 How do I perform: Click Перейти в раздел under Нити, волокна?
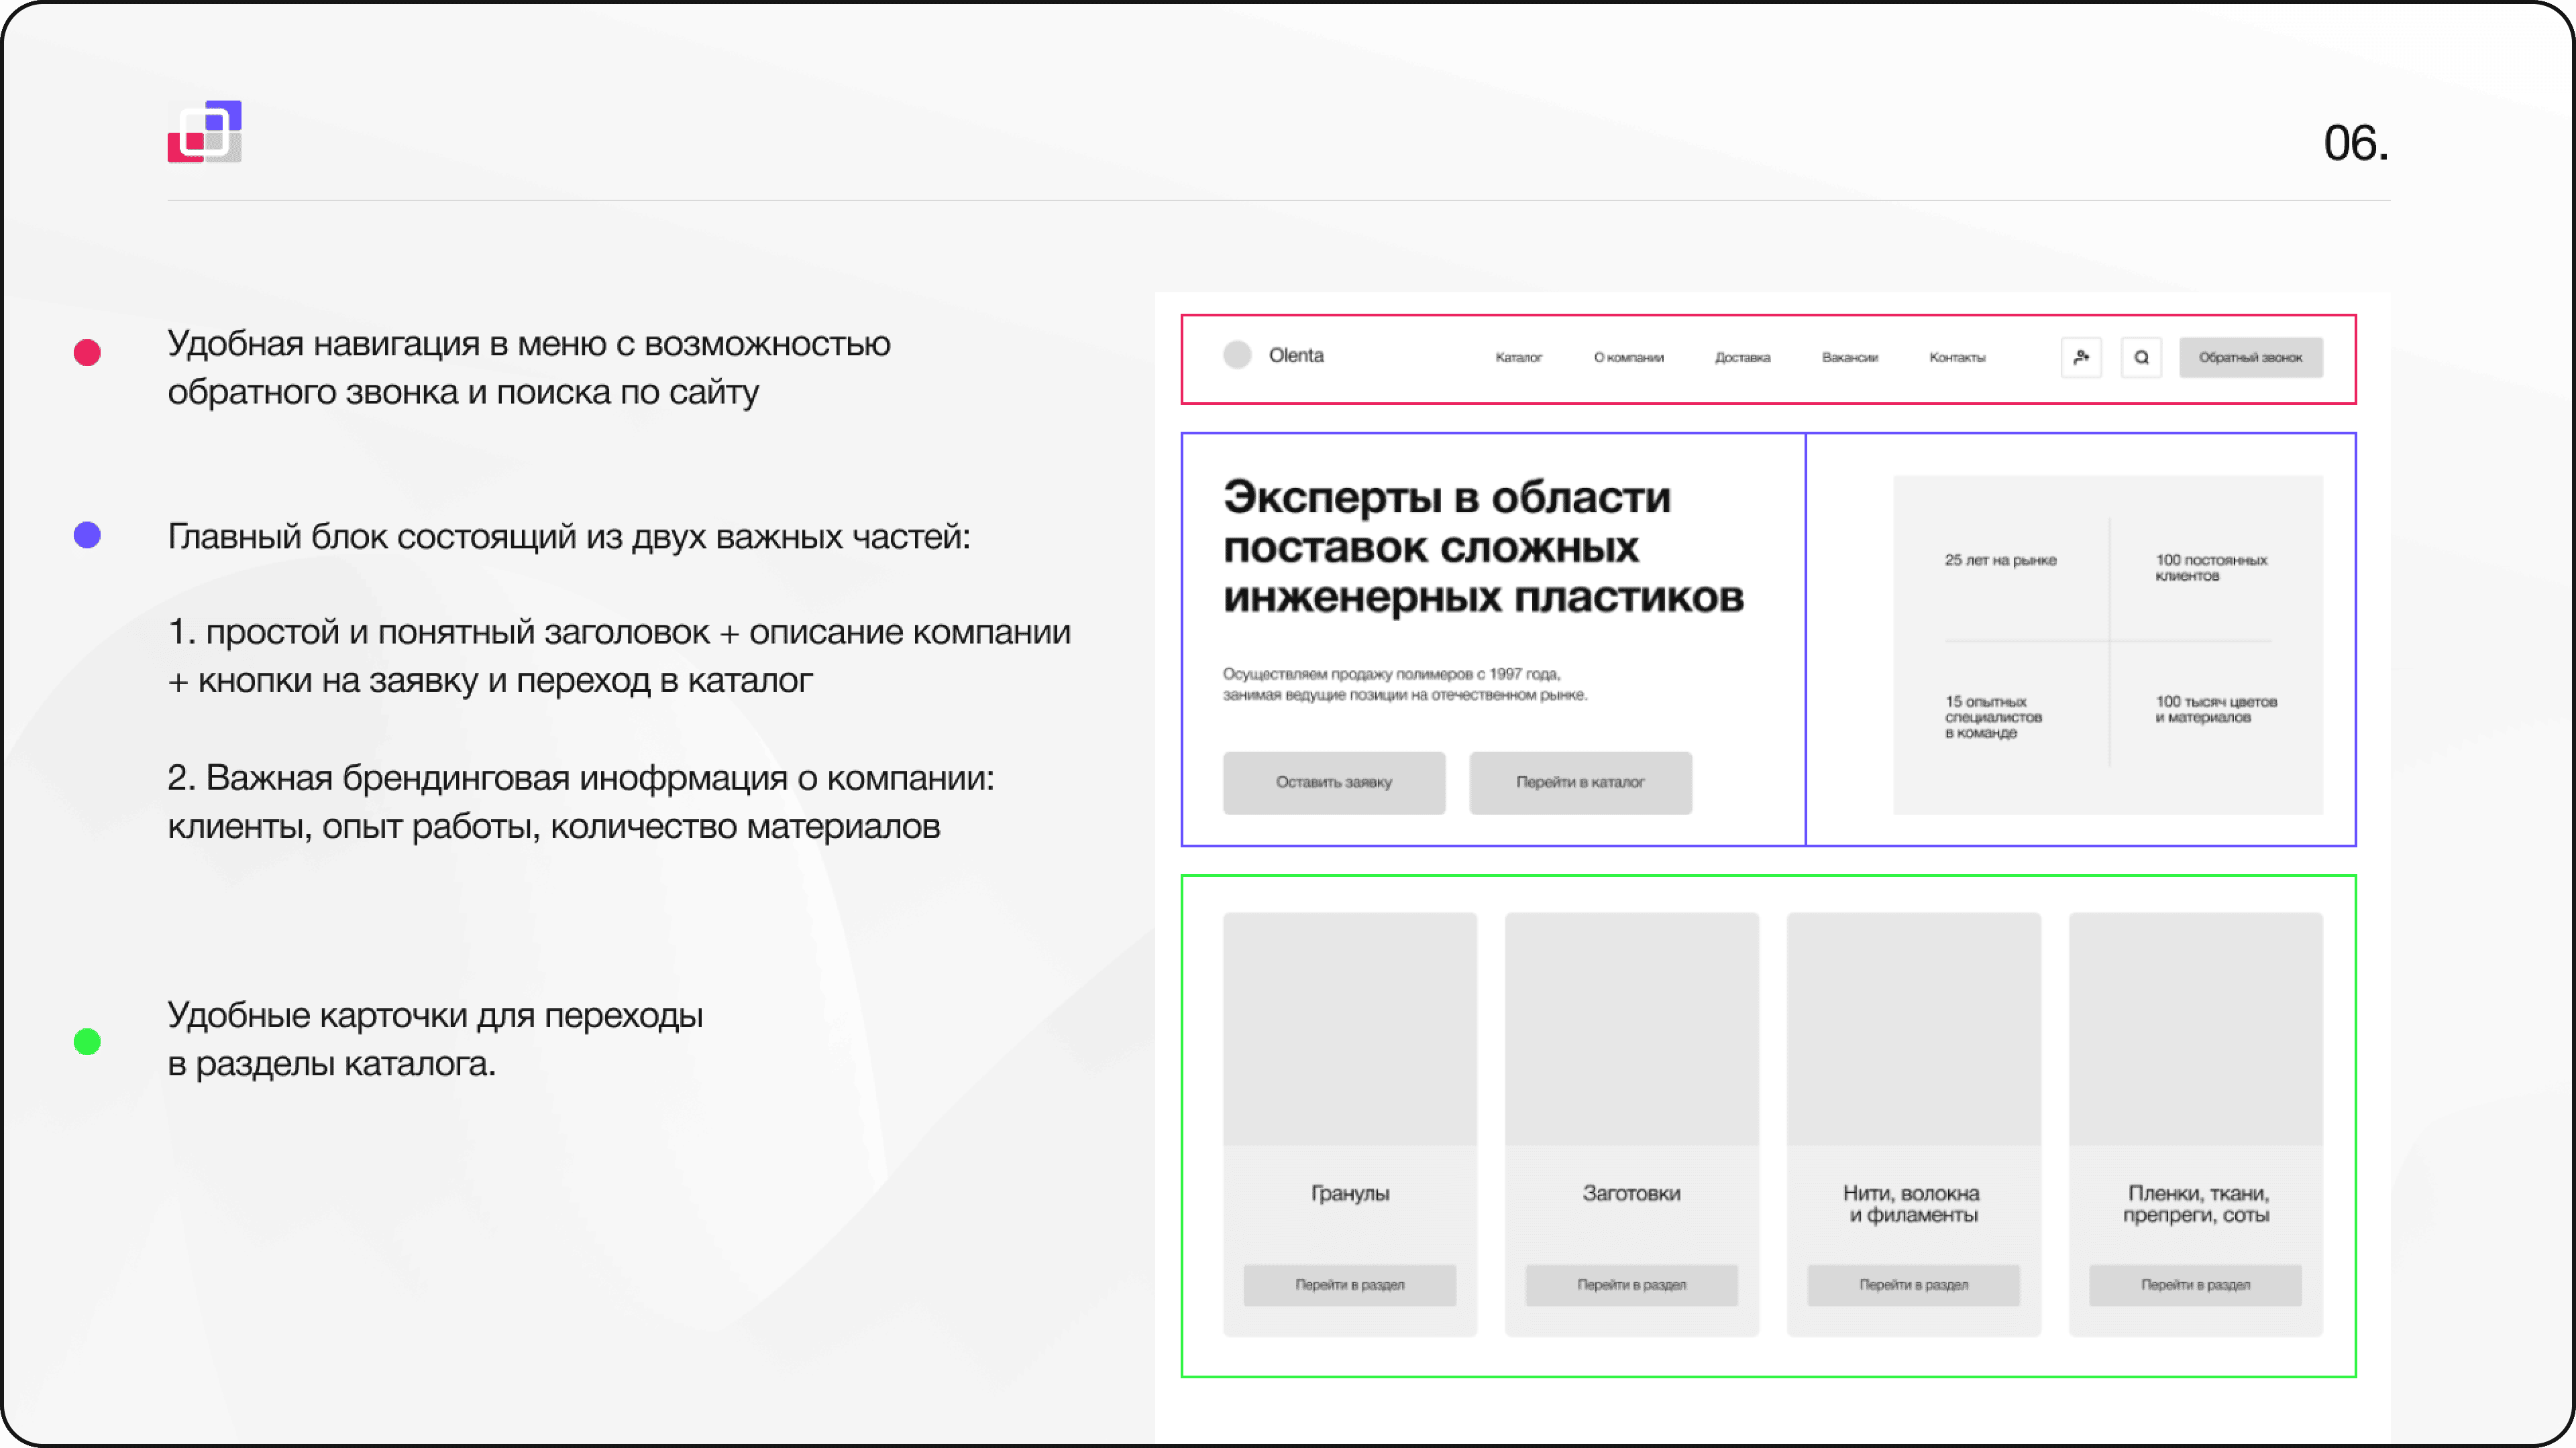(x=1914, y=1285)
